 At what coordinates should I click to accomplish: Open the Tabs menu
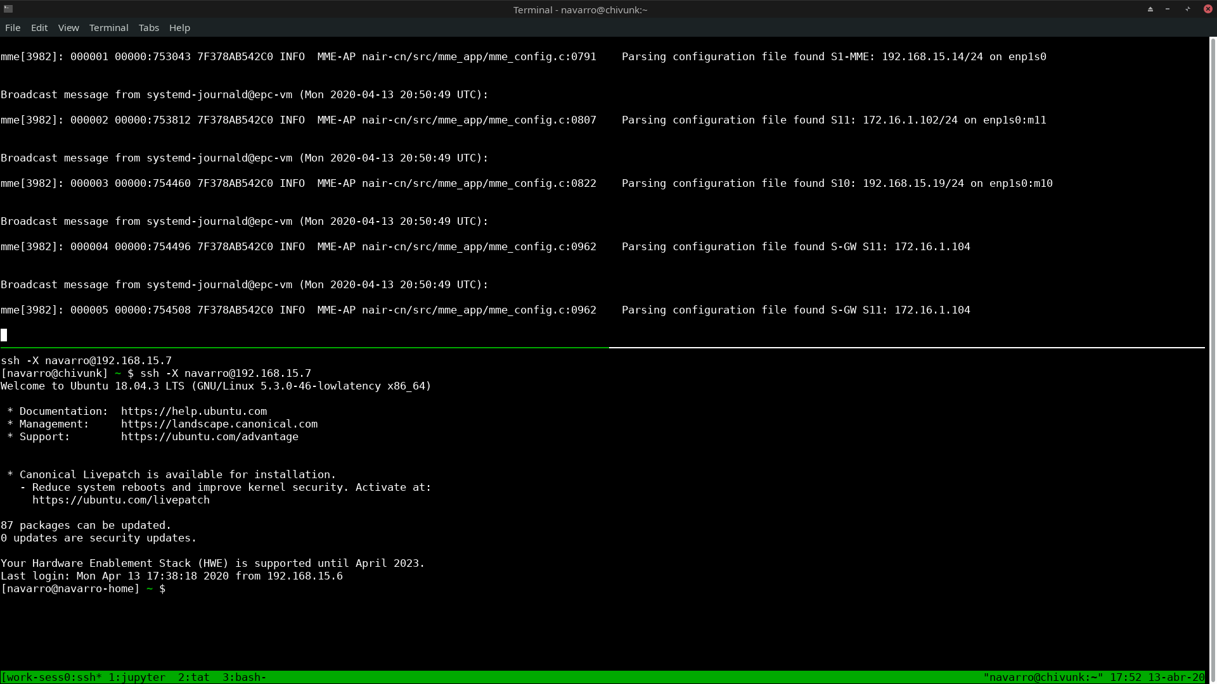(148, 28)
